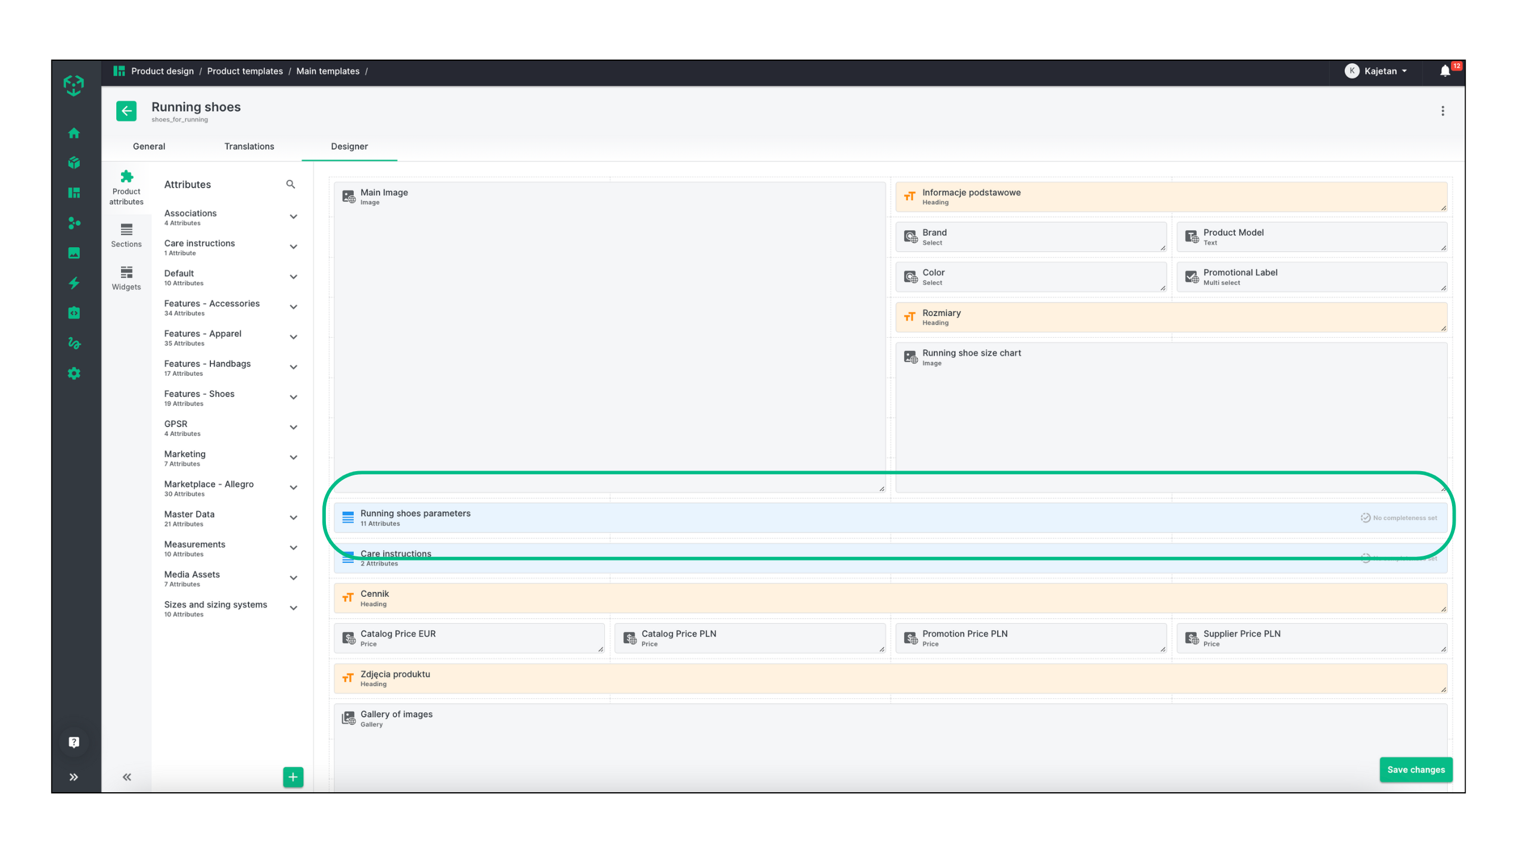
Task: Open the three-dot options menu
Action: coord(1443,111)
